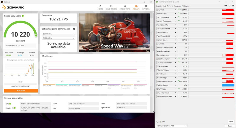This screenshot has width=236, height=128.
Task: Open the 1440p Ultra resolution dropdown
Action: click(x=58, y=38)
